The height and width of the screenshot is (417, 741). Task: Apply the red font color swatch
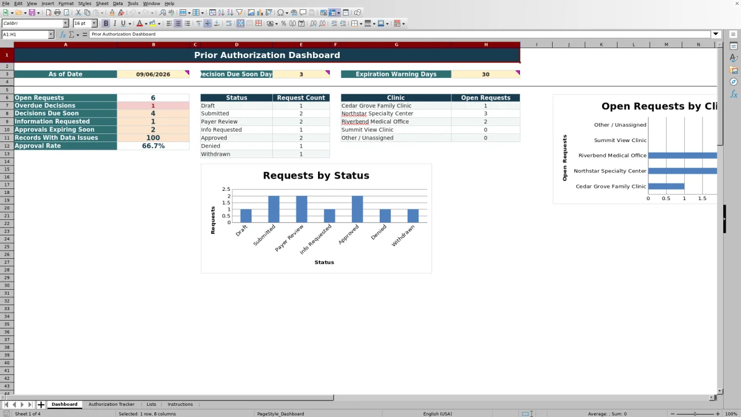coord(140,23)
